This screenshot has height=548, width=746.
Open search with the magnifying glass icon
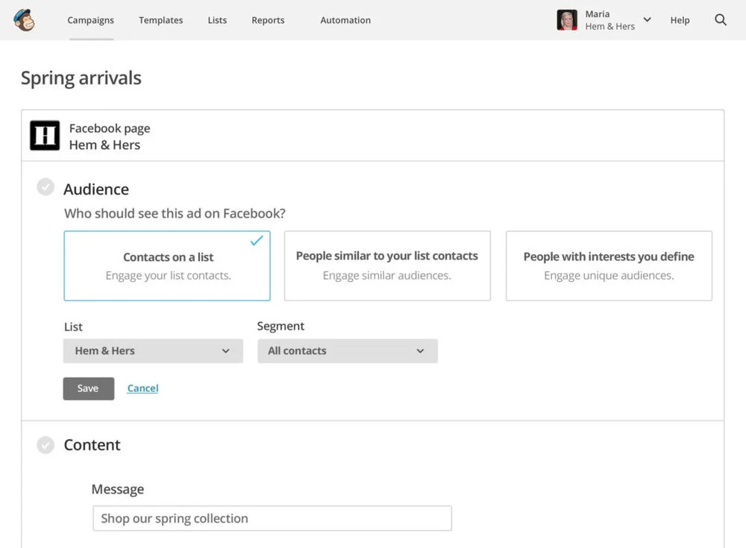(x=720, y=20)
